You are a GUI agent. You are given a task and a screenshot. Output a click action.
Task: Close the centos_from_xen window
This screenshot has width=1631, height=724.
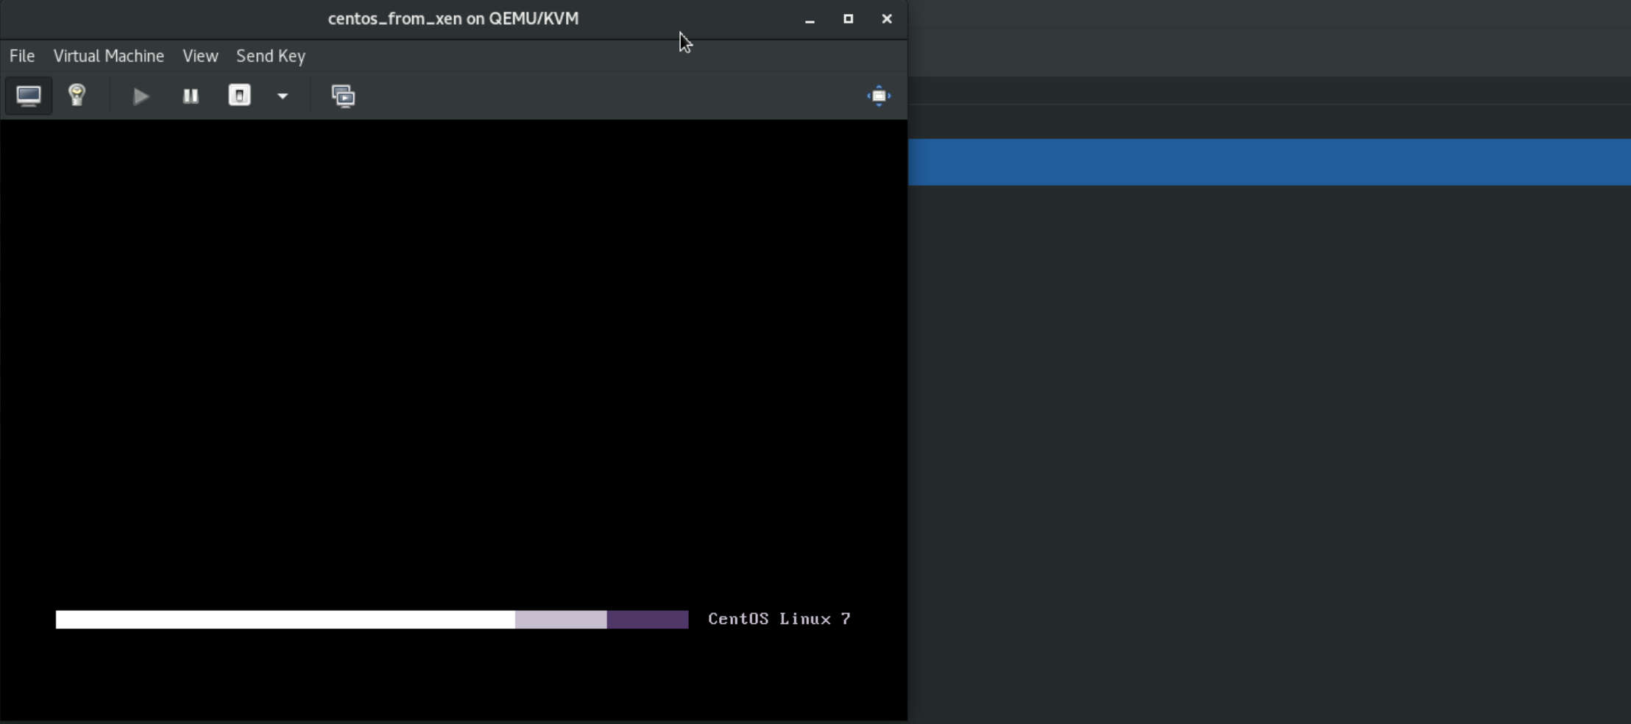[887, 19]
